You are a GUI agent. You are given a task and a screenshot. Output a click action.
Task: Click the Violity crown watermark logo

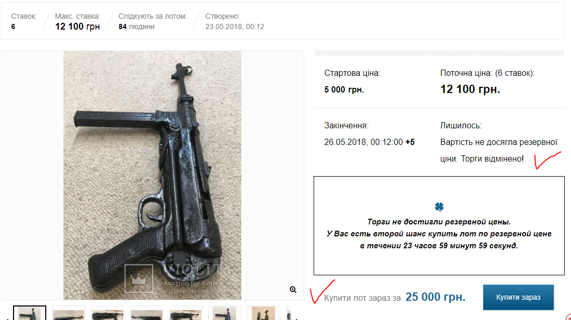pos(139,278)
